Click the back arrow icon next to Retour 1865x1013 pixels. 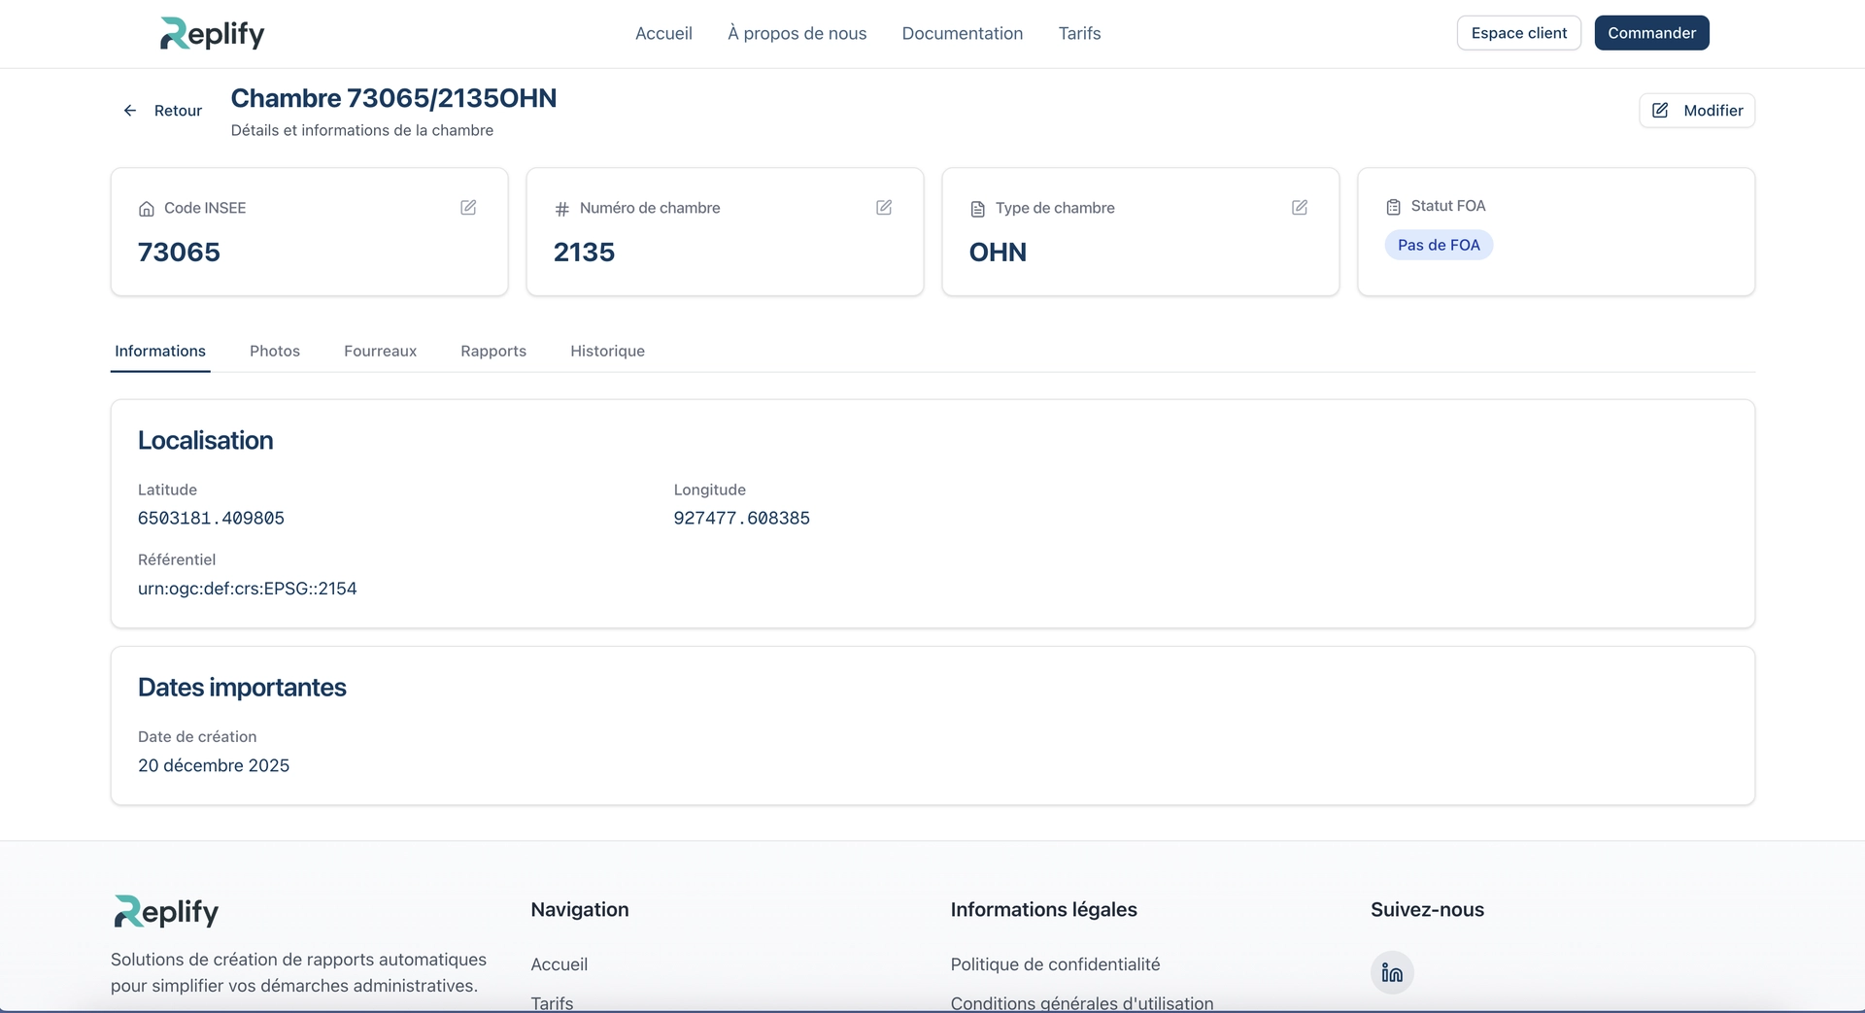point(130,111)
